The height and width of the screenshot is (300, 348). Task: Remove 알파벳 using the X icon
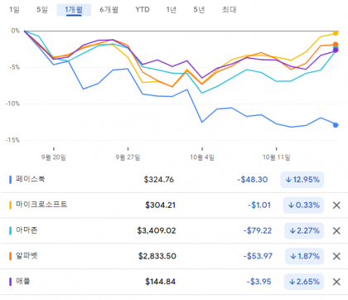336,256
